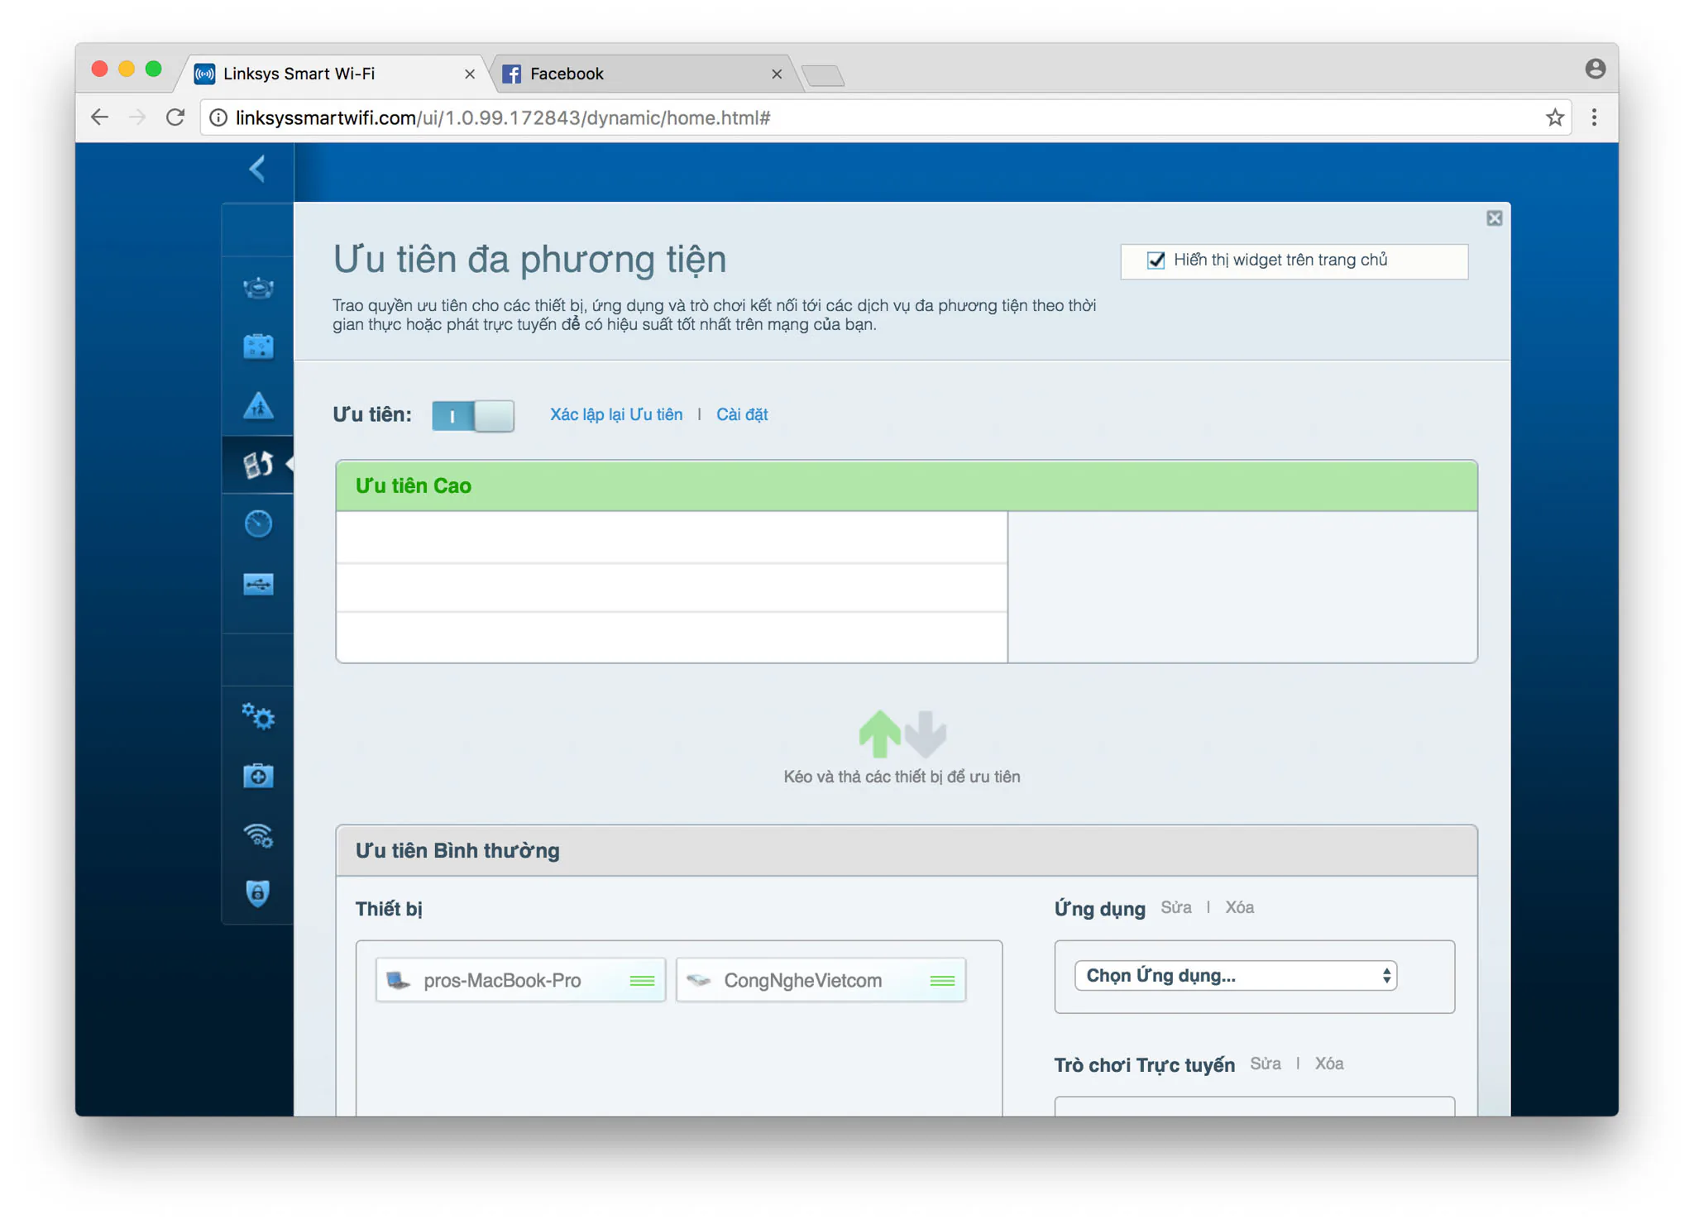Click Xóa next to Trò chơi Trực tuyến
The height and width of the screenshot is (1224, 1694).
click(1328, 1064)
